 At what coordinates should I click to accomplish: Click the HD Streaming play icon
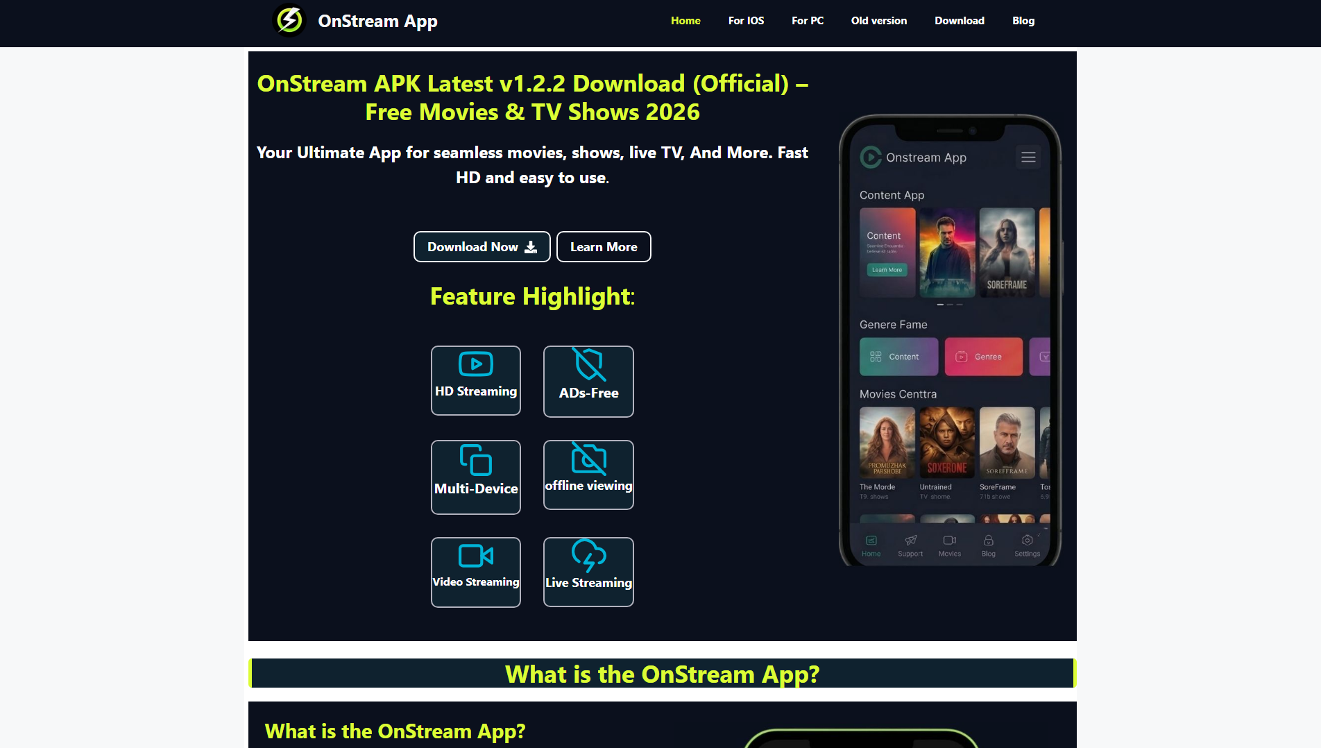pyautogui.click(x=476, y=364)
